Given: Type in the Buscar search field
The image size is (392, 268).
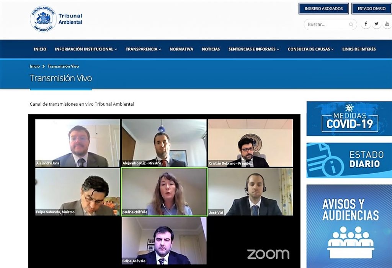Looking at the screenshot, I should coord(327,24).
